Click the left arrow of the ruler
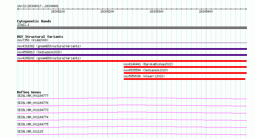 pos(18,9)
